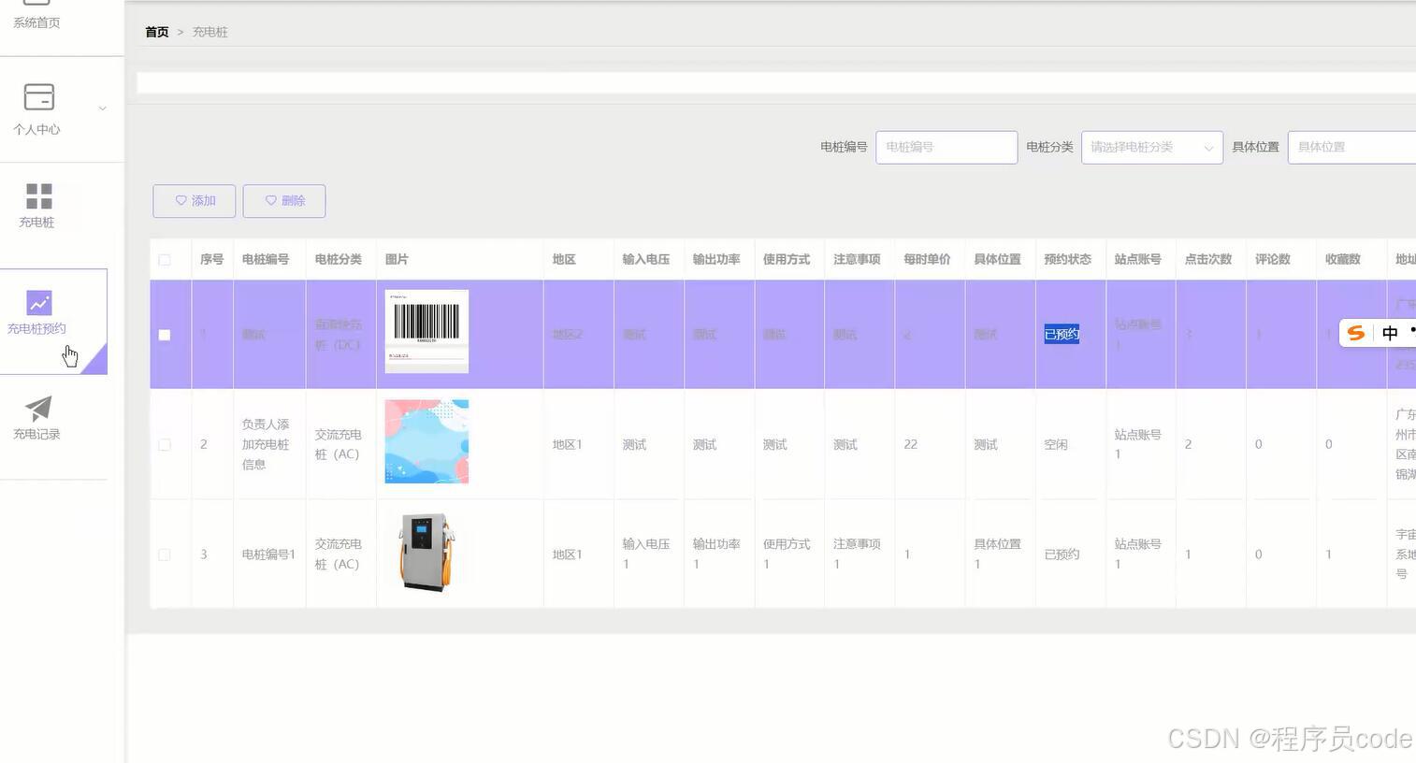Click the 已预约 status in row 3
This screenshot has width=1416, height=763.
[1062, 554]
